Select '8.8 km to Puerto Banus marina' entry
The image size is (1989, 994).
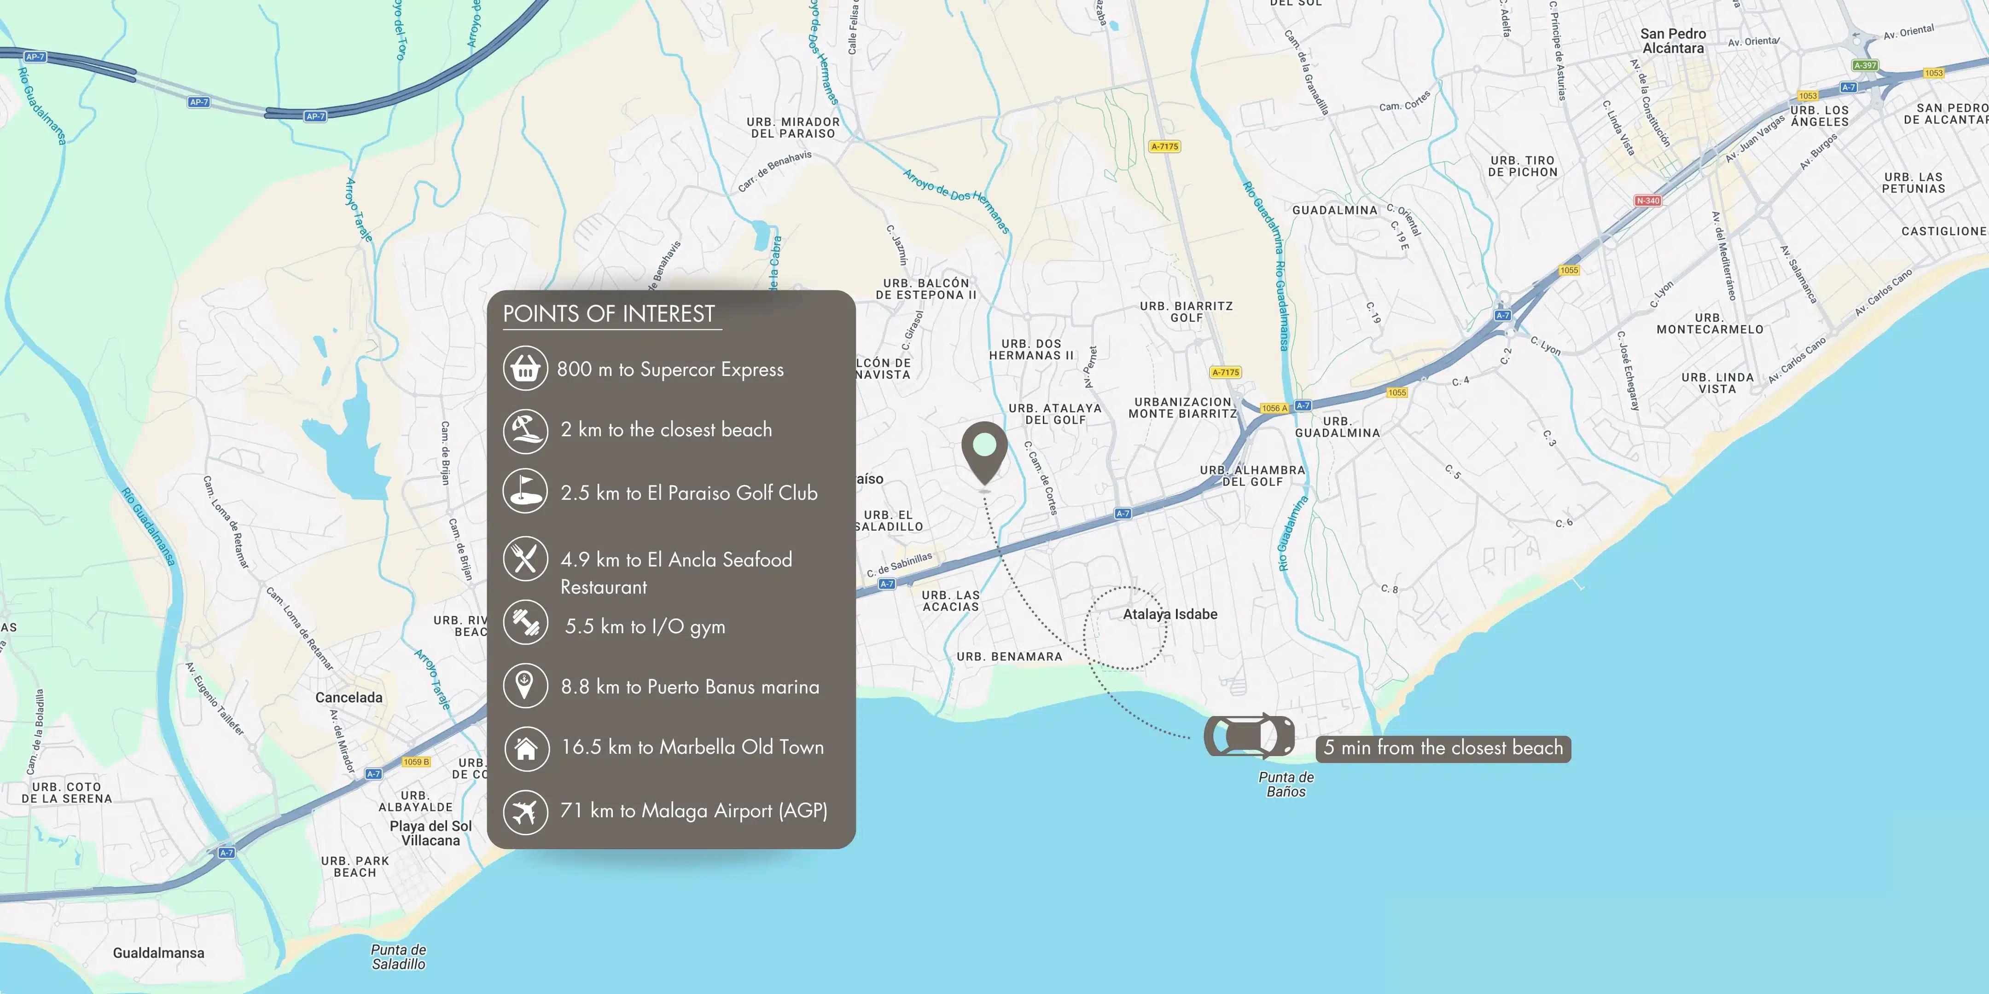click(x=690, y=687)
